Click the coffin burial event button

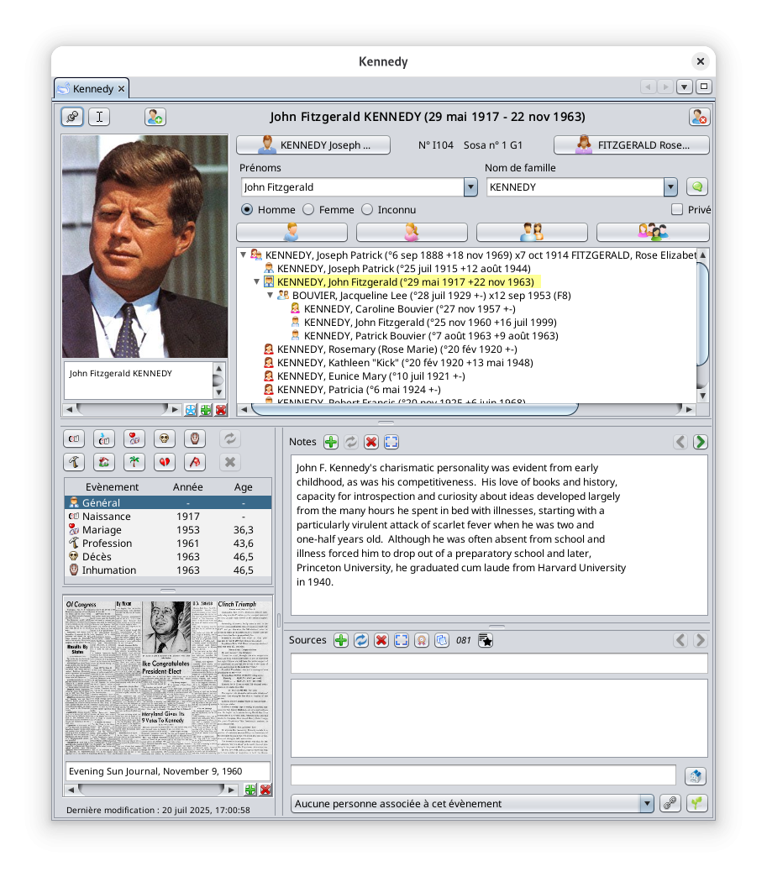(195, 439)
